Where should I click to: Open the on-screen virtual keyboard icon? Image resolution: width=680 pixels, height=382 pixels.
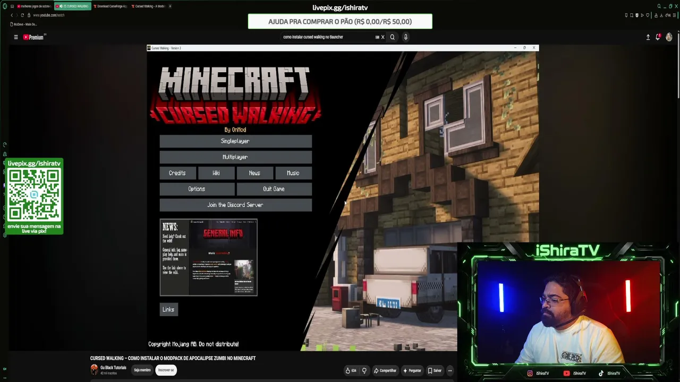[x=377, y=37]
